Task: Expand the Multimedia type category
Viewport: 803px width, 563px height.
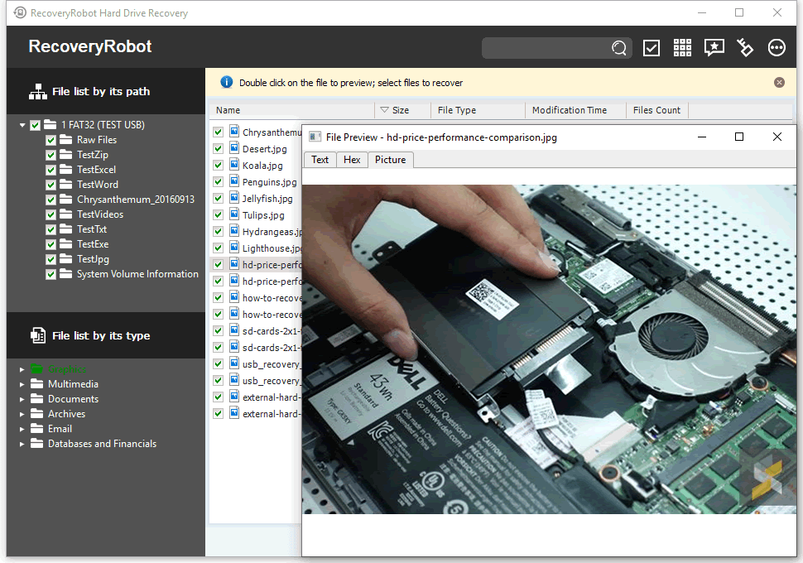Action: click(x=22, y=384)
